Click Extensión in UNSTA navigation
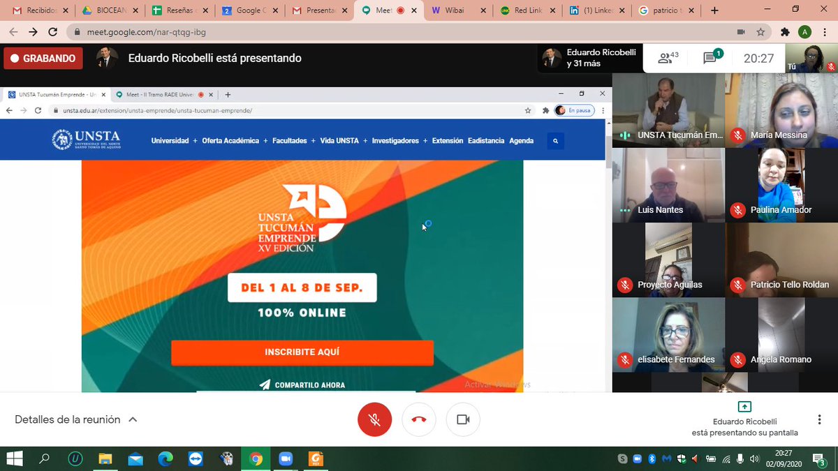Viewport: 838px width, 471px height. pos(448,141)
